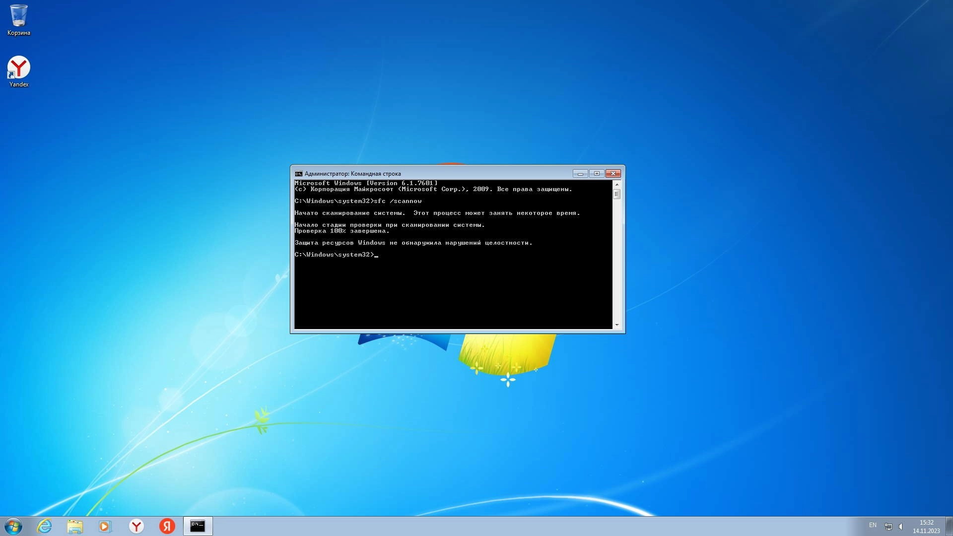Open the clock showing 15:32

pos(926,526)
